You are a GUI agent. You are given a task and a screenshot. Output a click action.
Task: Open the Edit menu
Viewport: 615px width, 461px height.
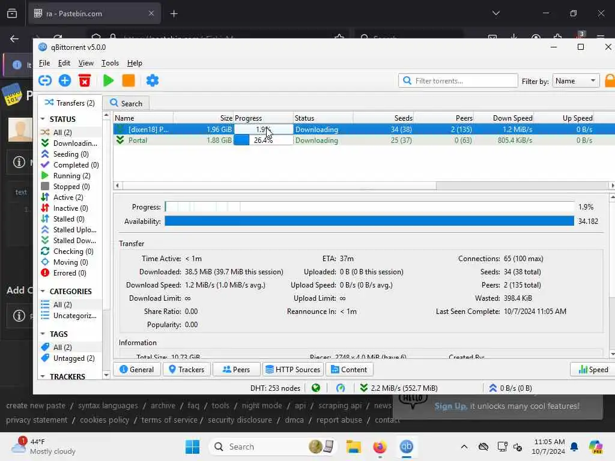click(x=64, y=63)
